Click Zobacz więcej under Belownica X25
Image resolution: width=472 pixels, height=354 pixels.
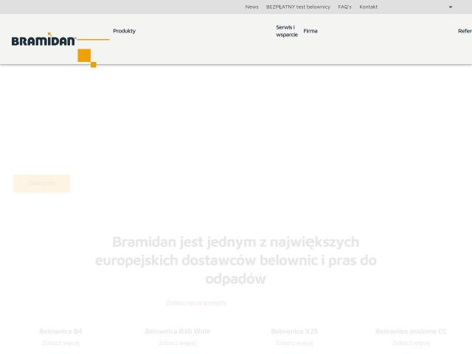pos(294,343)
